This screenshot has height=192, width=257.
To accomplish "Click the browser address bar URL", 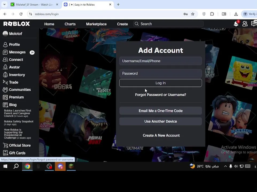I will 47,14.
